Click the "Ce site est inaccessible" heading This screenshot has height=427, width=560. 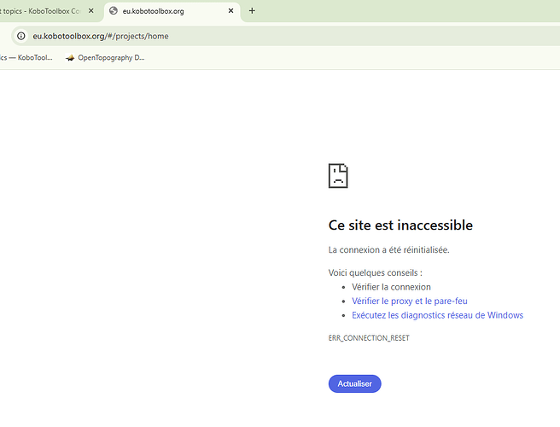pyautogui.click(x=400, y=225)
